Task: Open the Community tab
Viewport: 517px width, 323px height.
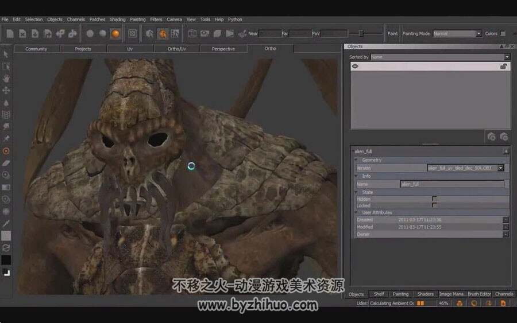Action: pos(36,49)
